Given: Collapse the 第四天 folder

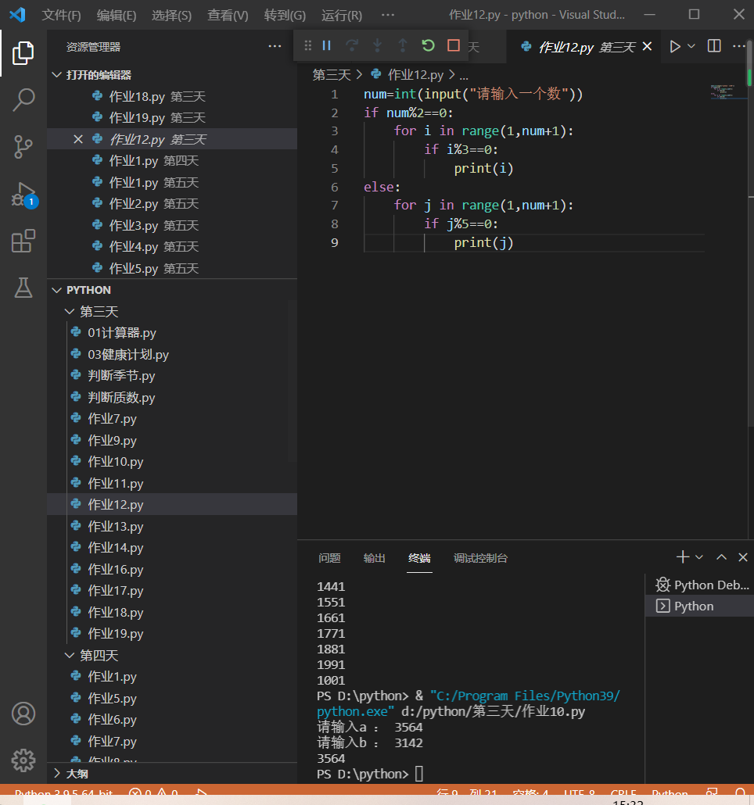Looking at the screenshot, I should tap(70, 656).
